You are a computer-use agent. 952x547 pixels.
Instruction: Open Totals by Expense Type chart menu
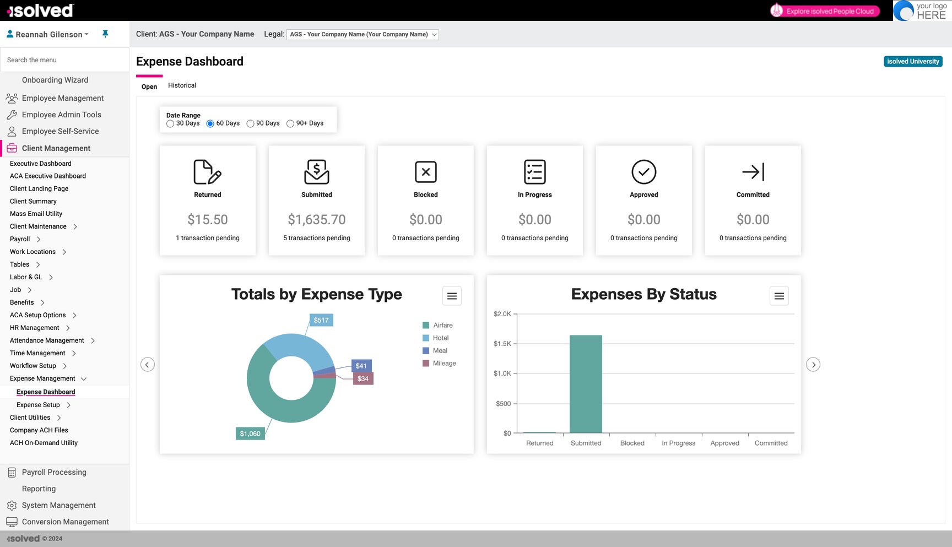tap(452, 296)
